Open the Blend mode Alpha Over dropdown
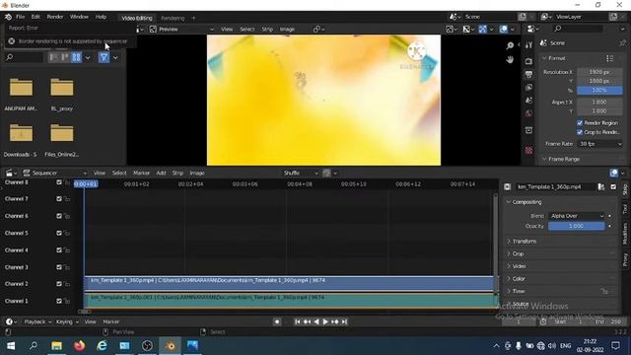The image size is (631, 355). point(577,216)
